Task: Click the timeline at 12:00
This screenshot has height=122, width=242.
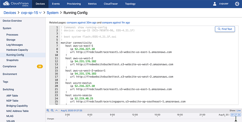Action: (135, 115)
